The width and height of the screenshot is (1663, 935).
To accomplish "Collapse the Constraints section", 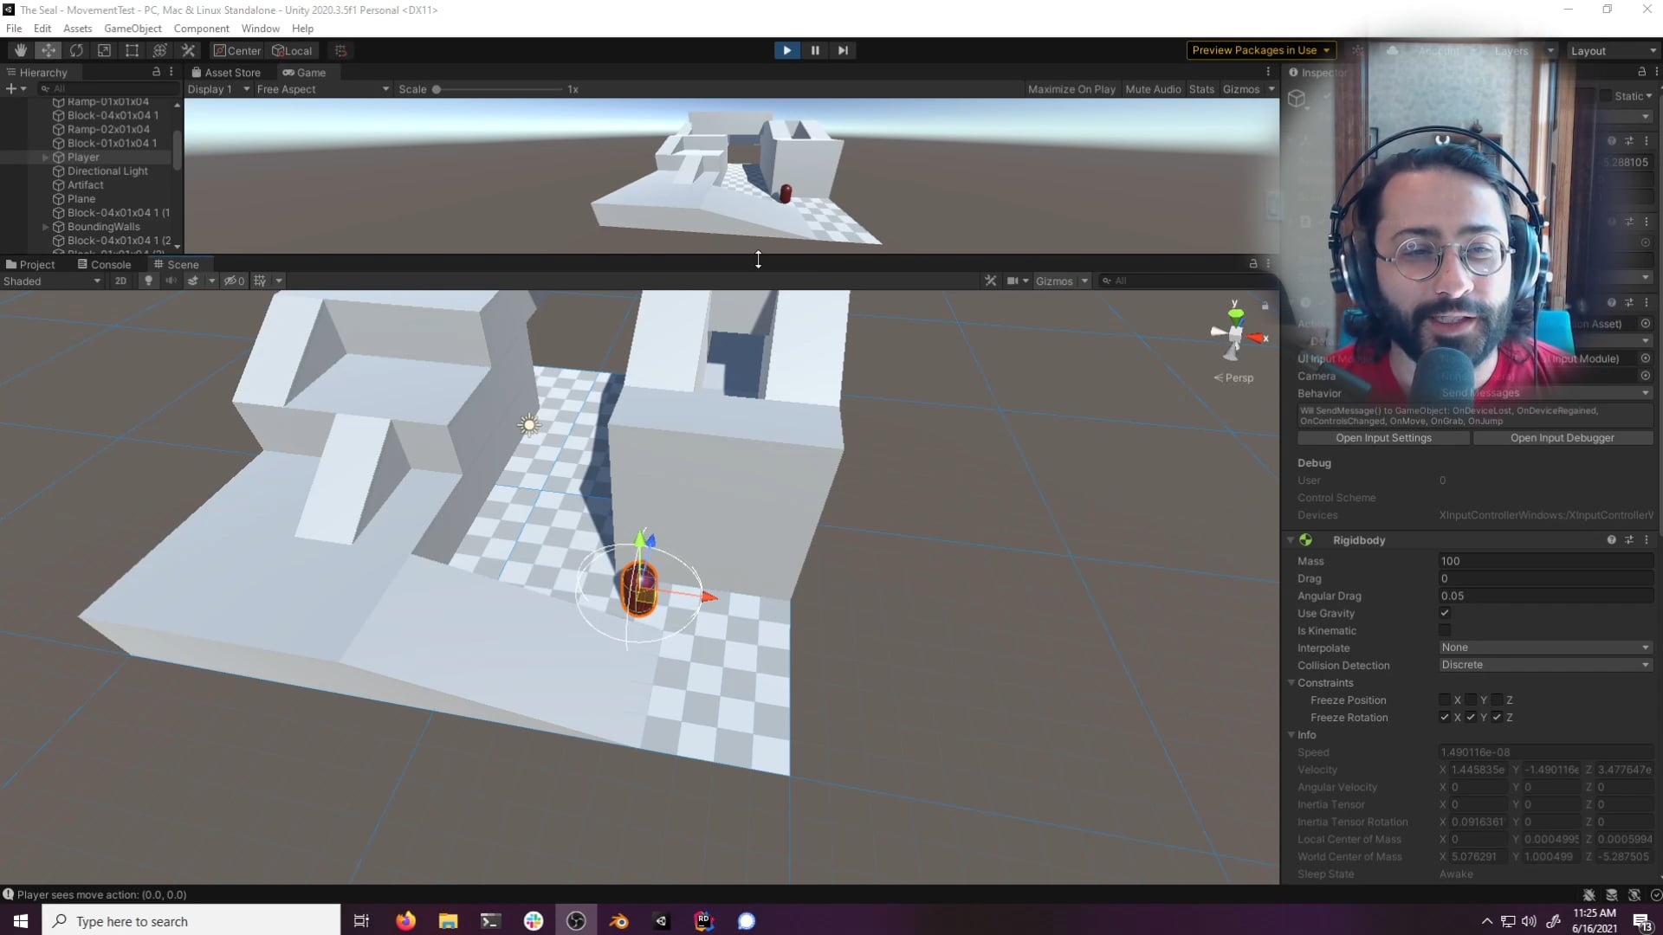I will [x=1291, y=682].
